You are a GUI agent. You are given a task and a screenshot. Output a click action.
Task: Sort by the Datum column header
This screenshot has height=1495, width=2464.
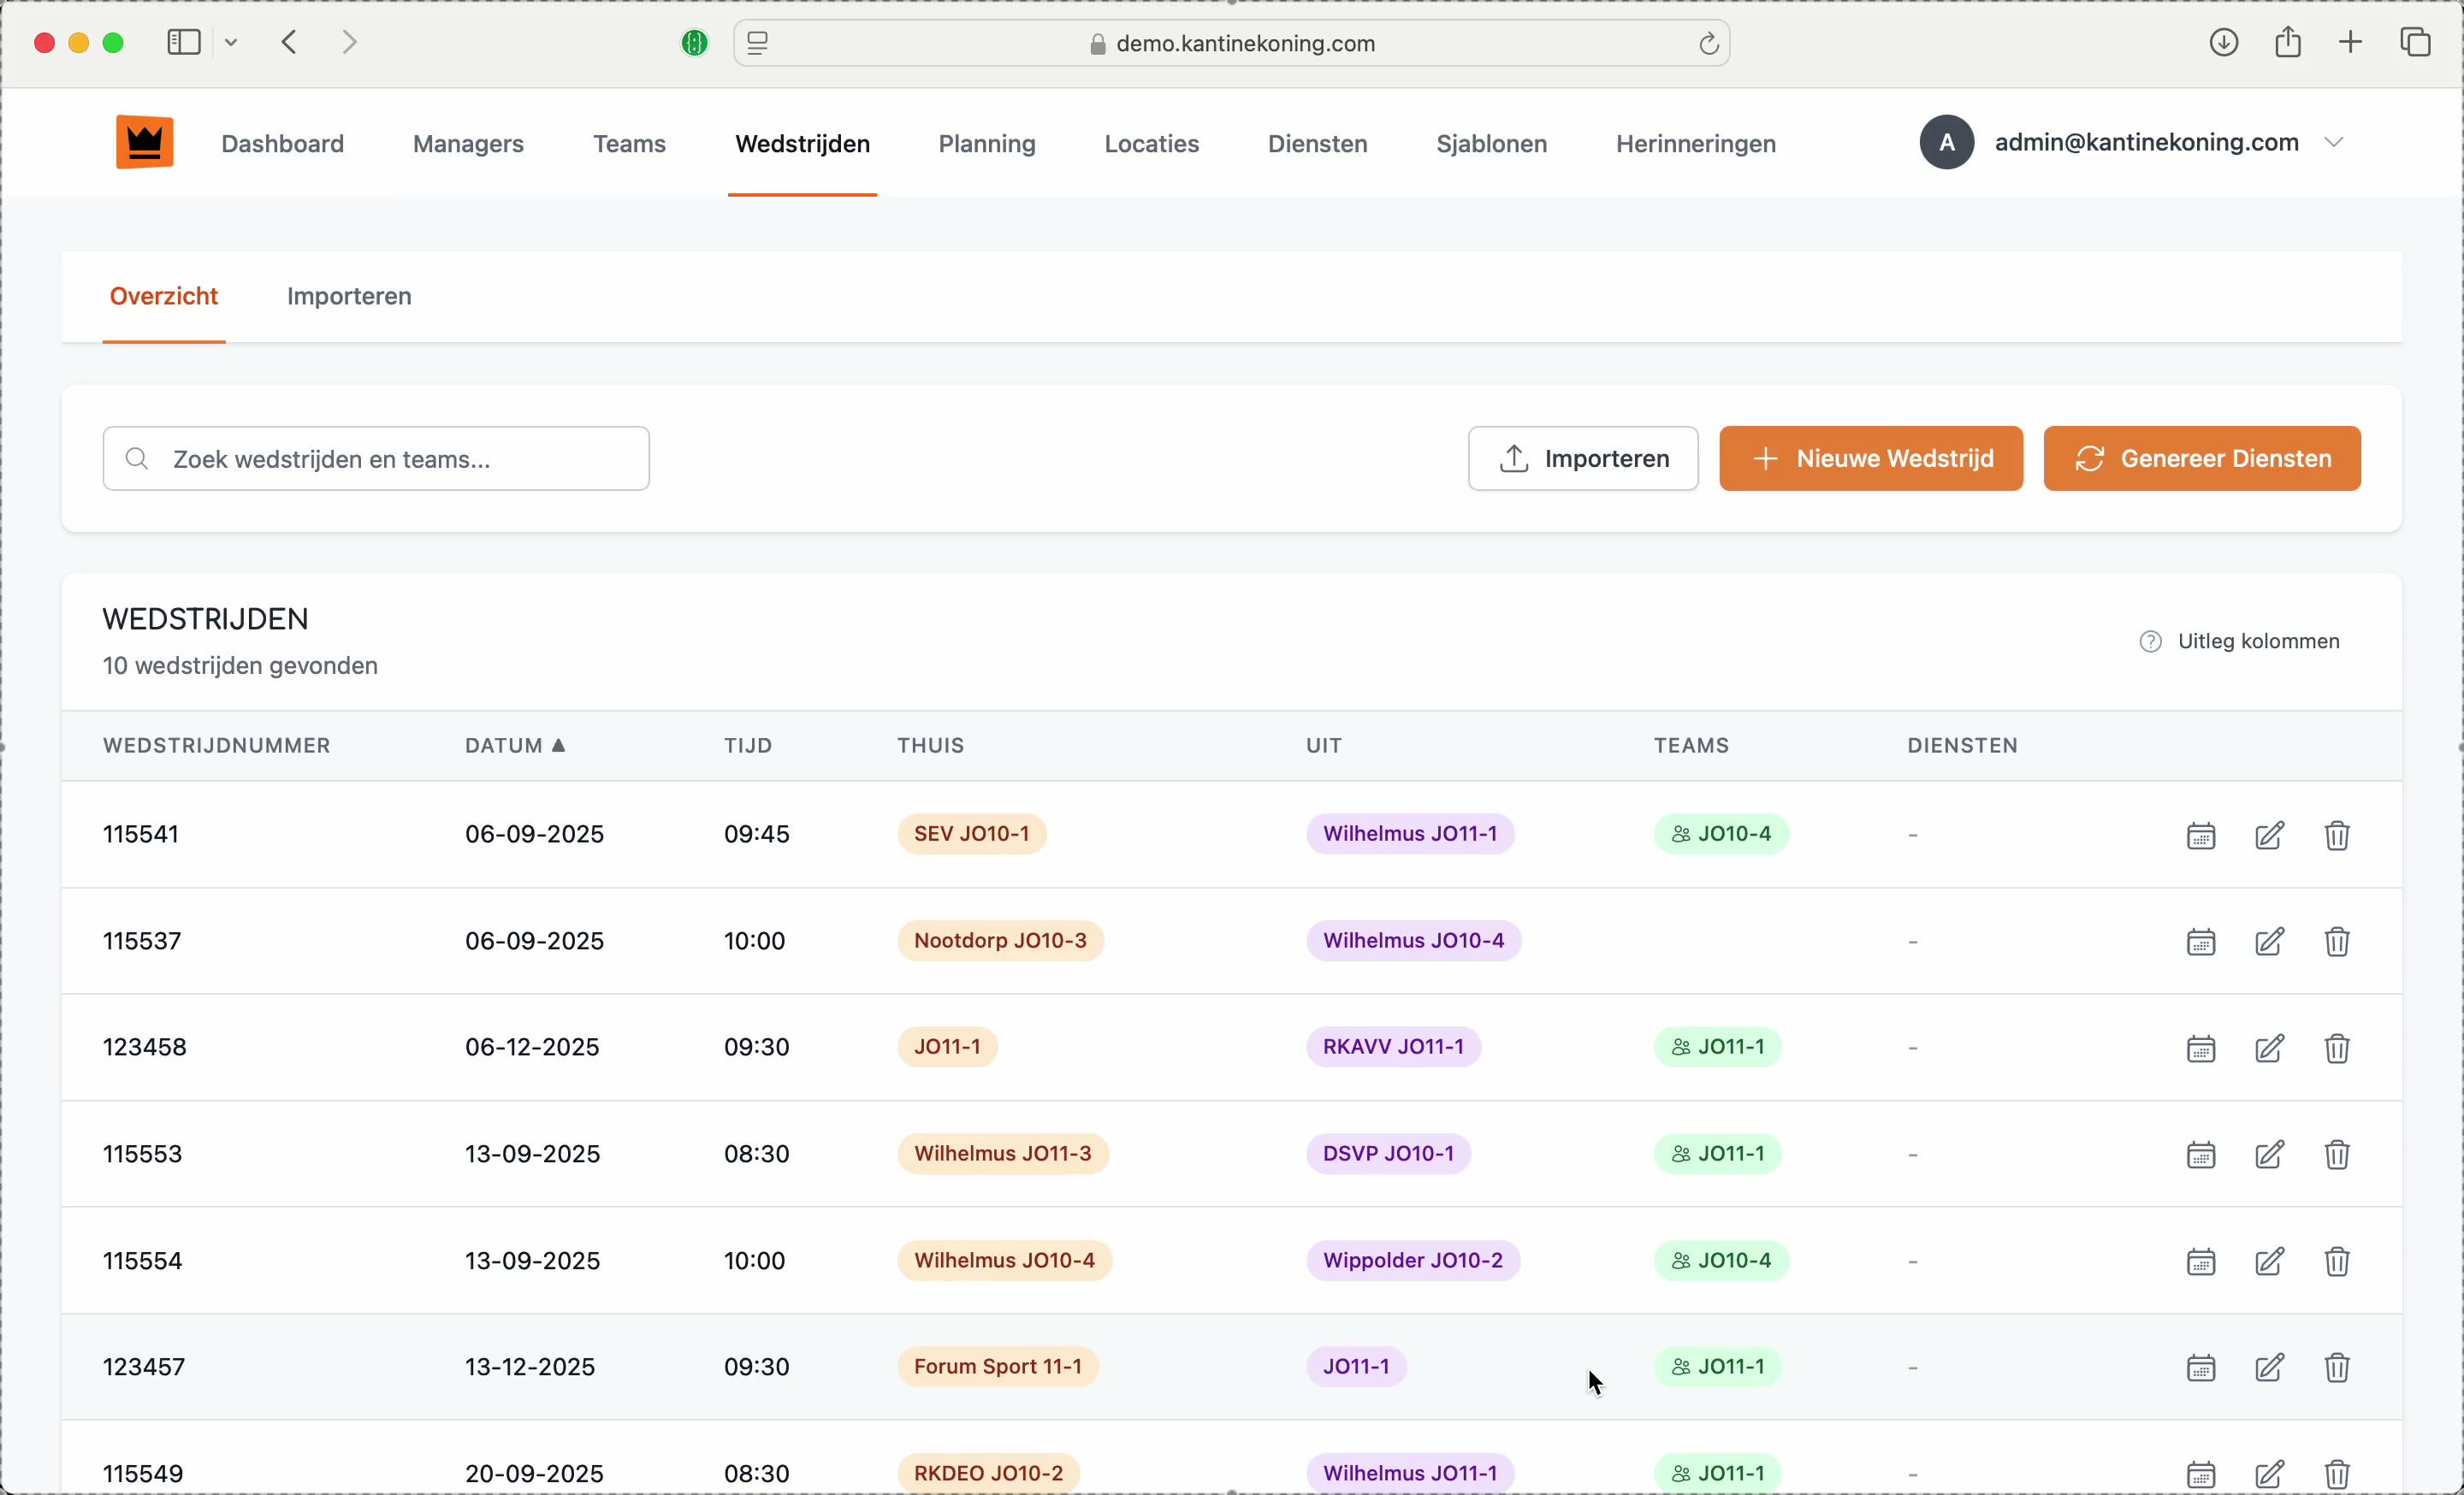[x=515, y=747]
